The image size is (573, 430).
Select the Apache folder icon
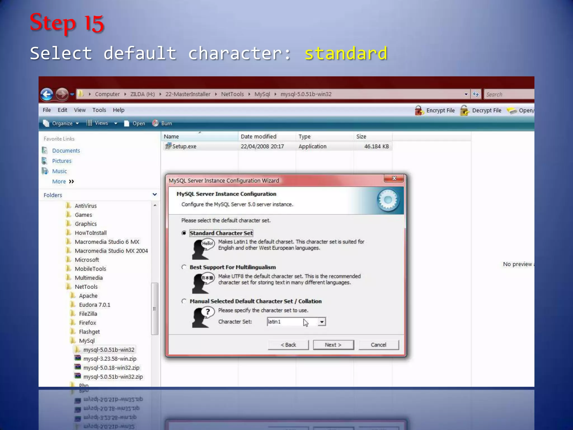[73, 295]
